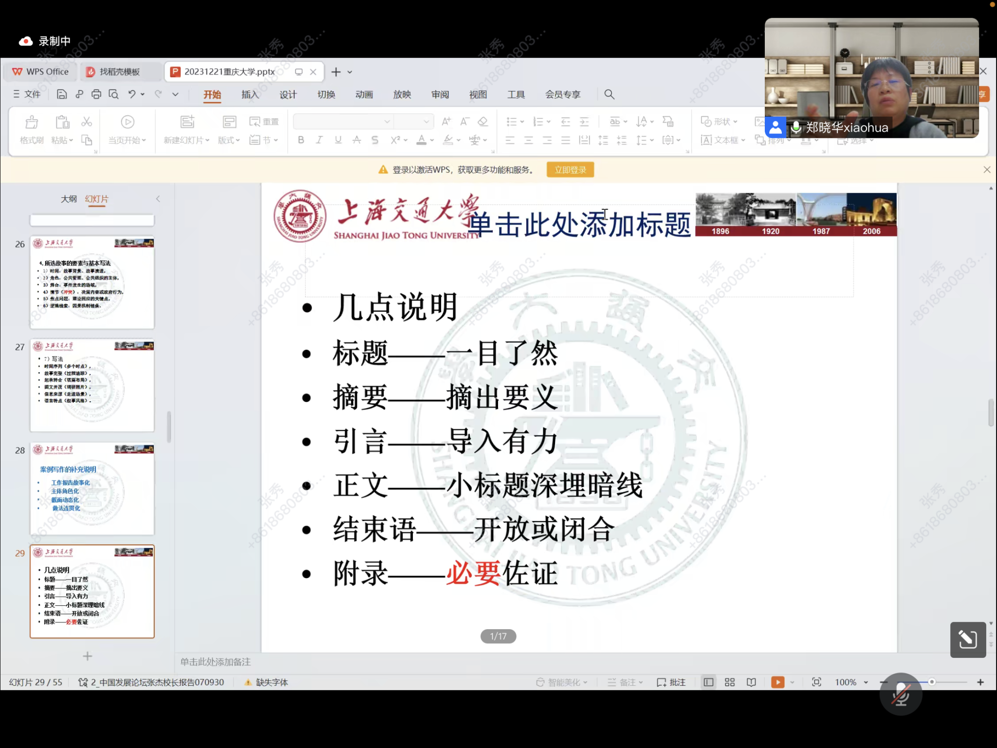Adjust the zoom slider handle
Viewport: 997px width, 748px height.
pyautogui.click(x=932, y=682)
